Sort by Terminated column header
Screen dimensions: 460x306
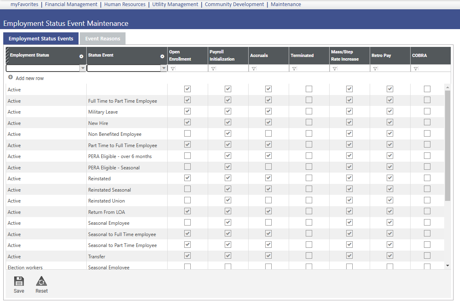pos(302,55)
